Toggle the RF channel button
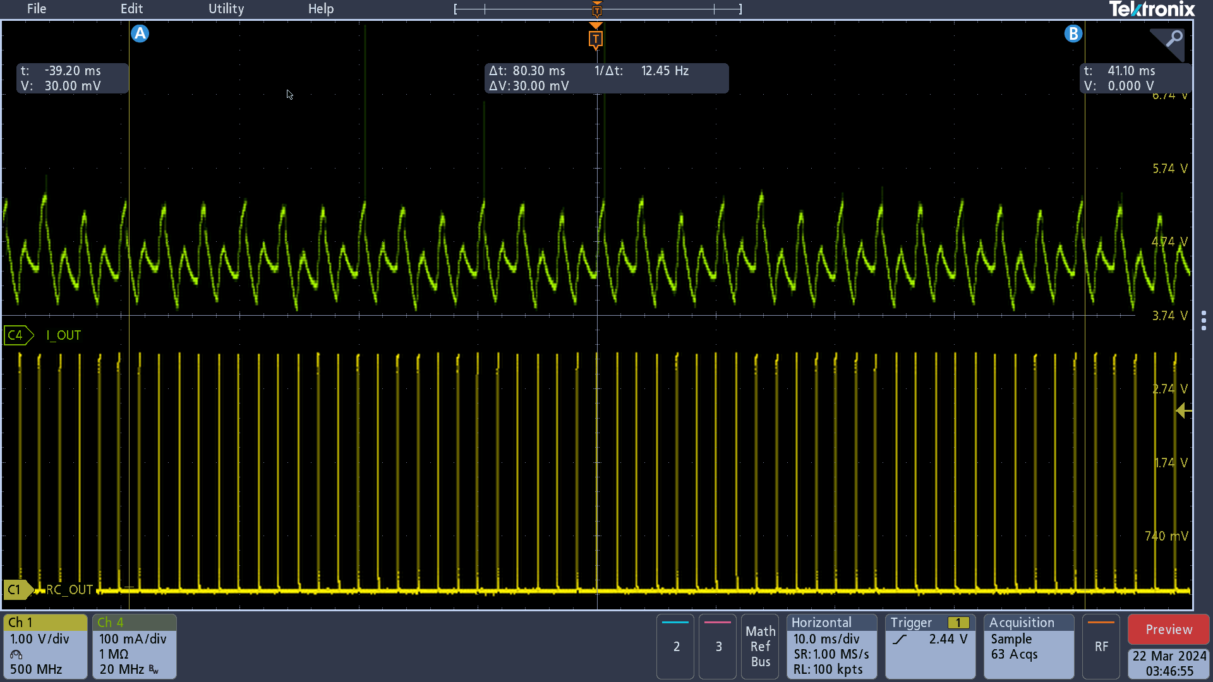The height and width of the screenshot is (682, 1213). 1101,646
